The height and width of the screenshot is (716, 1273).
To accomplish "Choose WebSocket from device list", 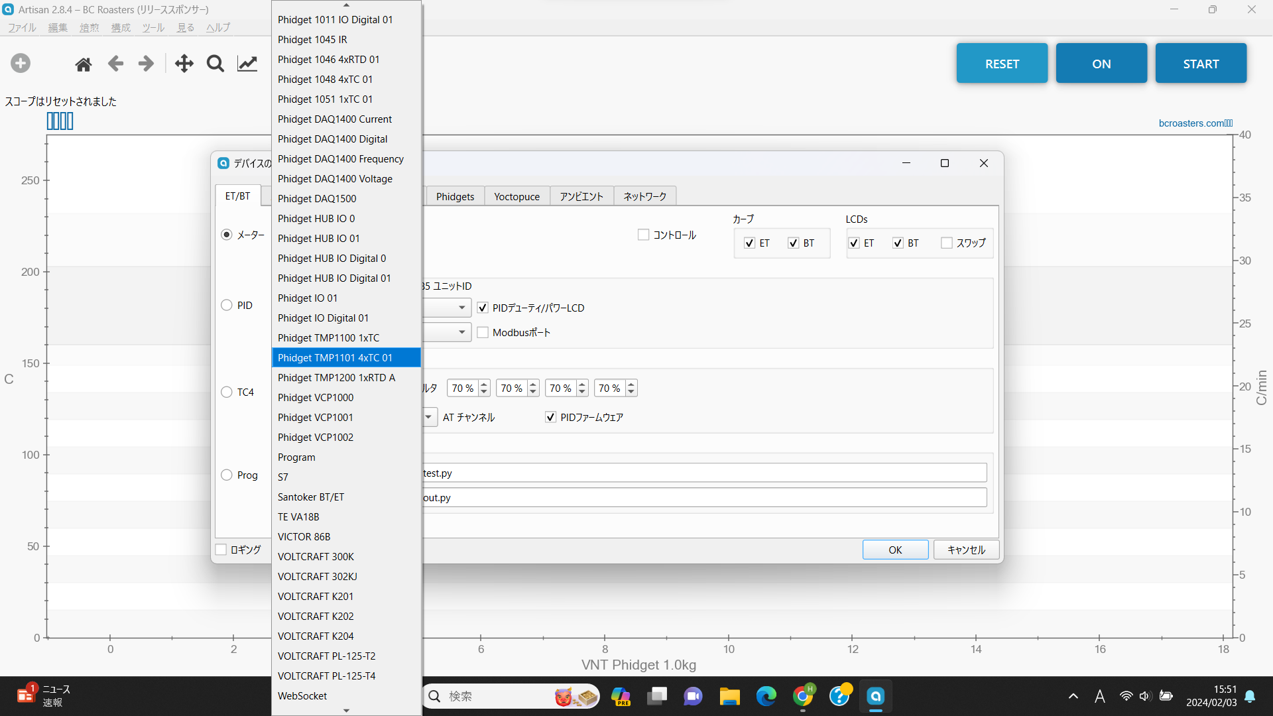I will [x=346, y=695].
